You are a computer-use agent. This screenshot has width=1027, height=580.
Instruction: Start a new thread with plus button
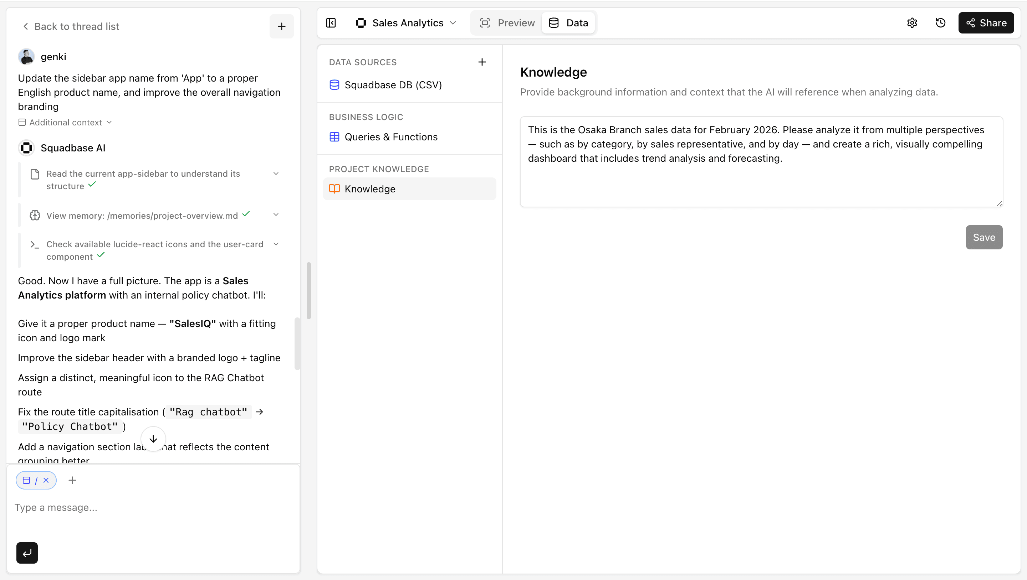pos(281,26)
